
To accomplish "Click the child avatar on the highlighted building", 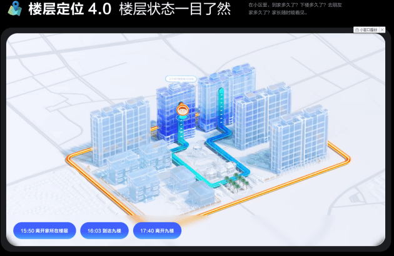I will click(182, 112).
